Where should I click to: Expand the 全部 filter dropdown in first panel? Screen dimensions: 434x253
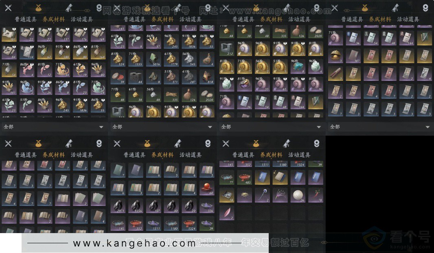pos(53,127)
